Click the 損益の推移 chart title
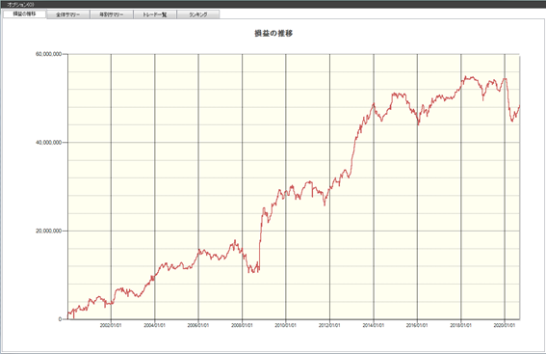Viewport: 546px width, 354px height. tap(273, 34)
